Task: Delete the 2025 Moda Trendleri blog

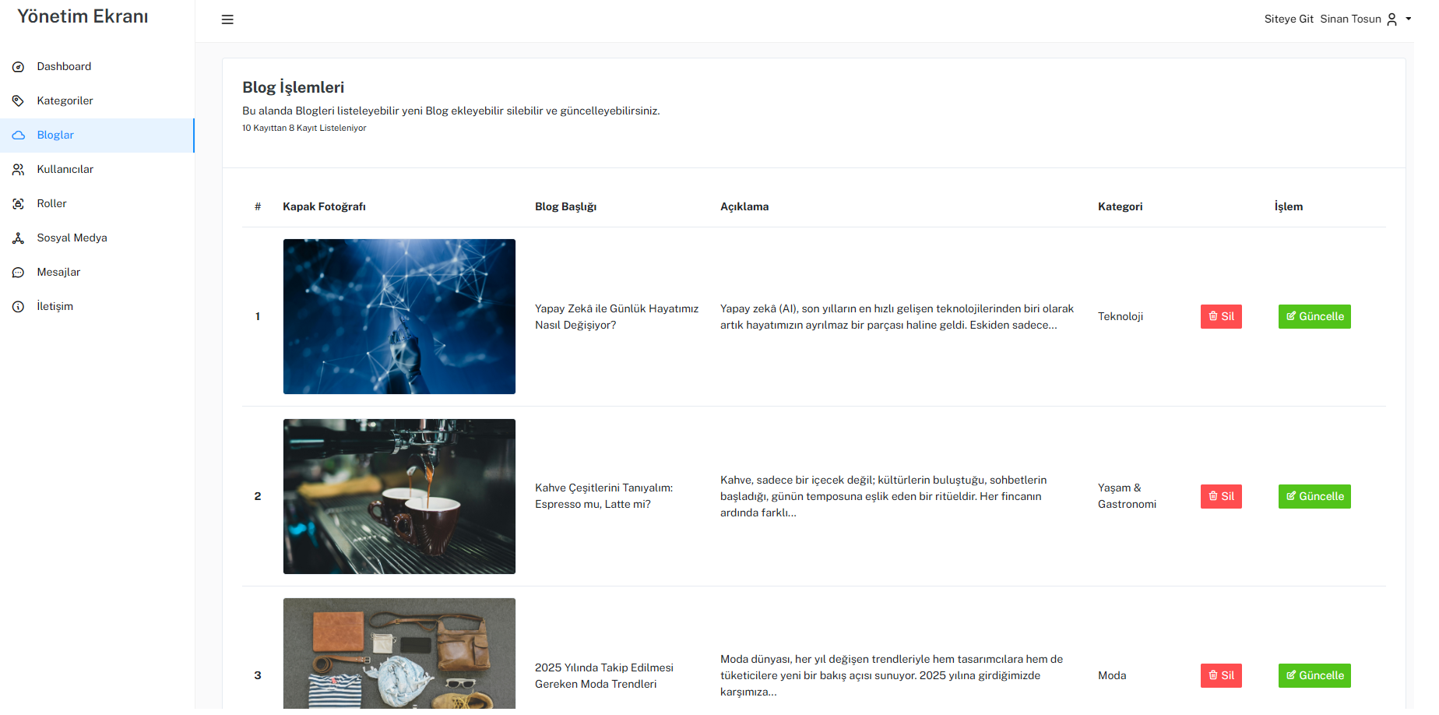Action: pyautogui.click(x=1220, y=675)
